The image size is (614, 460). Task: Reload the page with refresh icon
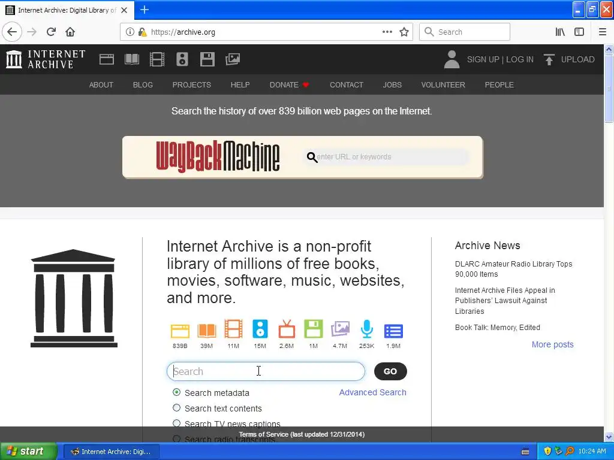pyautogui.click(x=51, y=32)
